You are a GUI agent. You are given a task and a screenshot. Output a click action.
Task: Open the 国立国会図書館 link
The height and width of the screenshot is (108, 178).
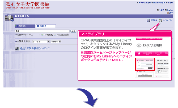(x=159, y=2)
